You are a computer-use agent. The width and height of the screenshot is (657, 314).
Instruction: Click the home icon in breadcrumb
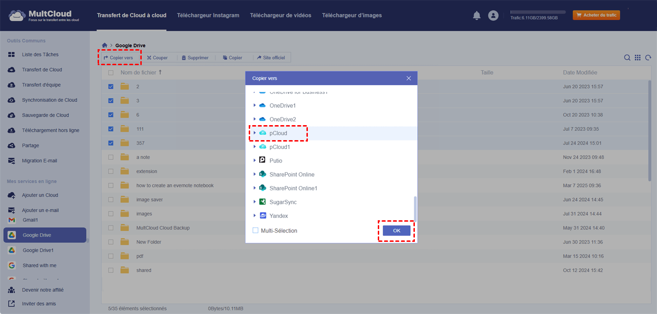pyautogui.click(x=105, y=45)
